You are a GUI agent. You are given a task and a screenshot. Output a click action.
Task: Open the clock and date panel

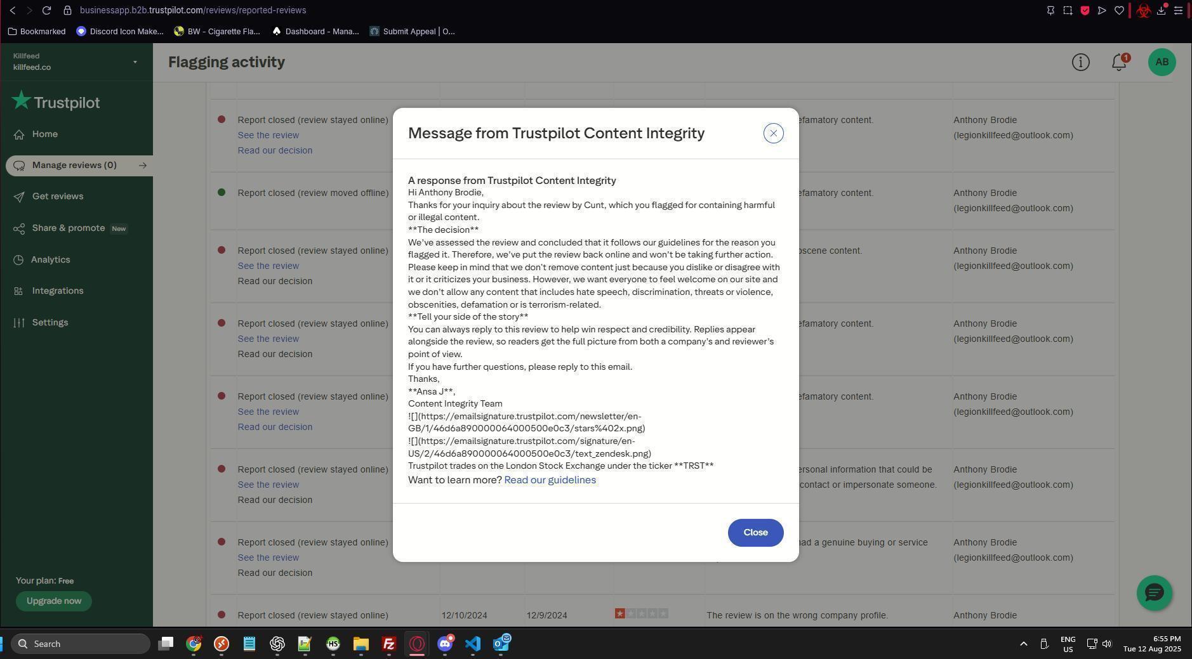1151,644
